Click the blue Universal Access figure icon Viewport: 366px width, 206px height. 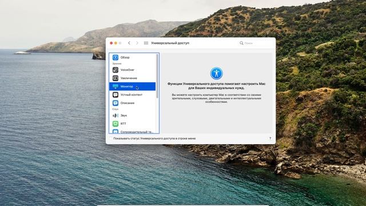(x=216, y=73)
